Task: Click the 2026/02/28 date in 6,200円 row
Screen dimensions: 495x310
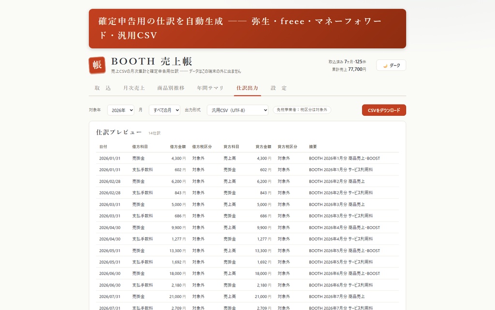Action: [x=110, y=181]
